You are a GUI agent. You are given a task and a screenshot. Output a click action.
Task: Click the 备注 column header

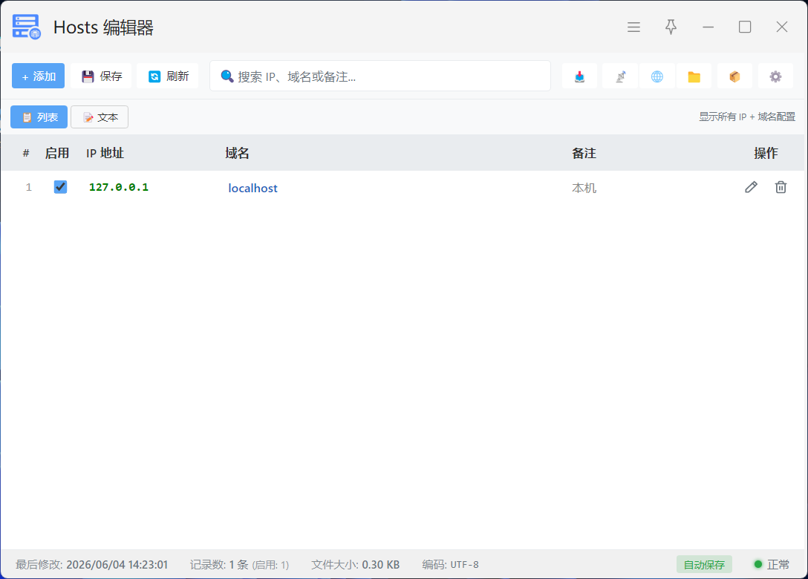point(584,153)
